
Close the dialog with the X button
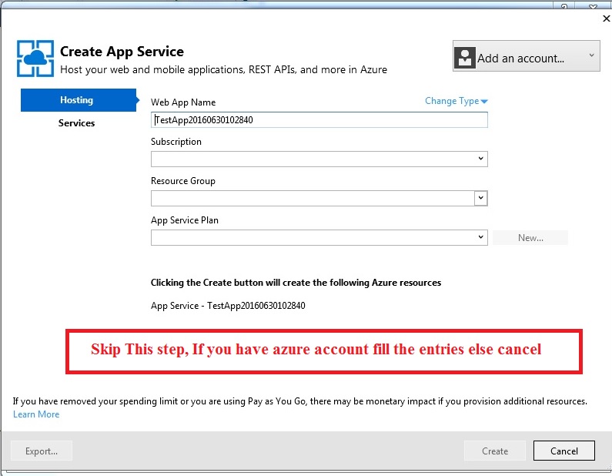606,18
